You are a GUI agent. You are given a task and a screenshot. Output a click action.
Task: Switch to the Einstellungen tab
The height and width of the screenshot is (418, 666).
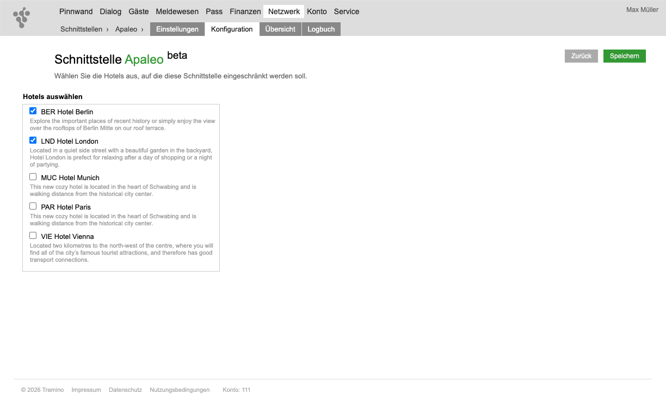[177, 29]
